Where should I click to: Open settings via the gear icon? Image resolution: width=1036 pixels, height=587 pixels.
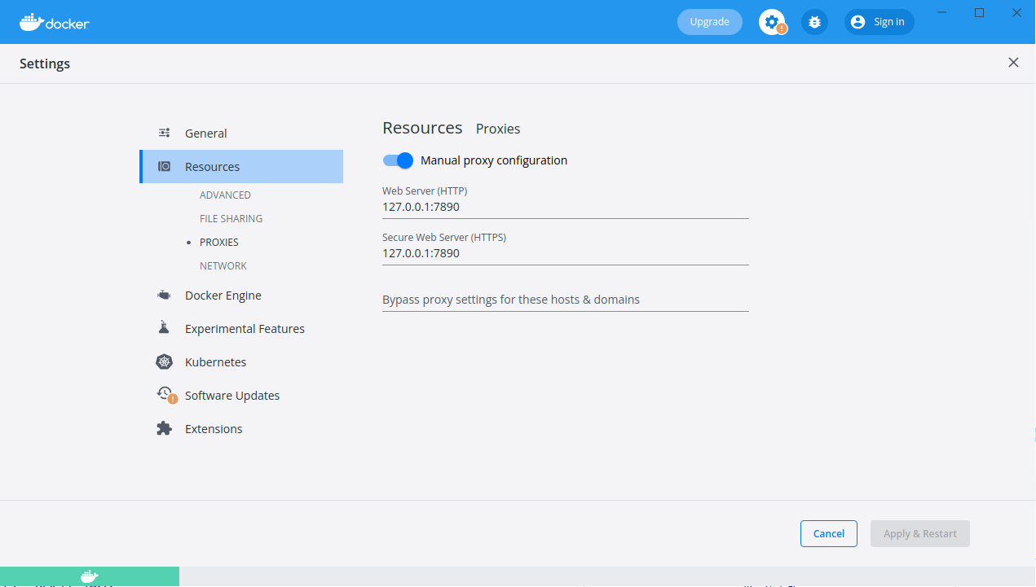772,22
